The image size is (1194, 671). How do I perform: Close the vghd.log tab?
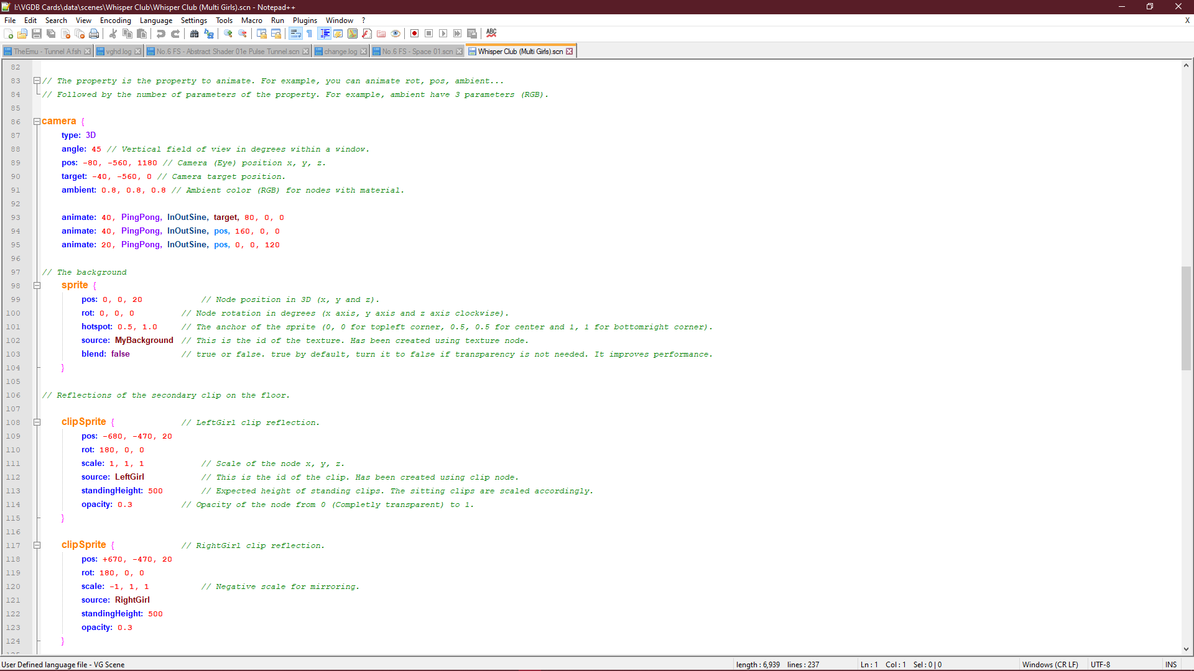(137, 52)
